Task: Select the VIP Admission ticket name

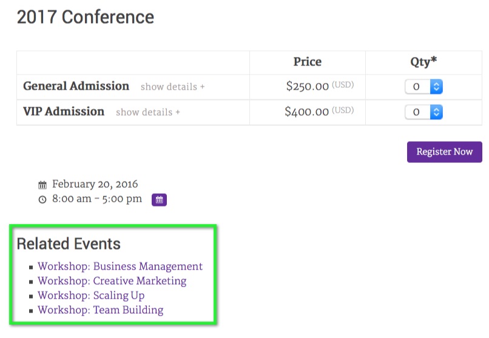Action: pyautogui.click(x=64, y=111)
